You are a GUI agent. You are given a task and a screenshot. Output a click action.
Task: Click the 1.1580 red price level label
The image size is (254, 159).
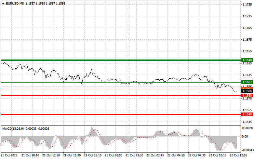[x=247, y=96]
